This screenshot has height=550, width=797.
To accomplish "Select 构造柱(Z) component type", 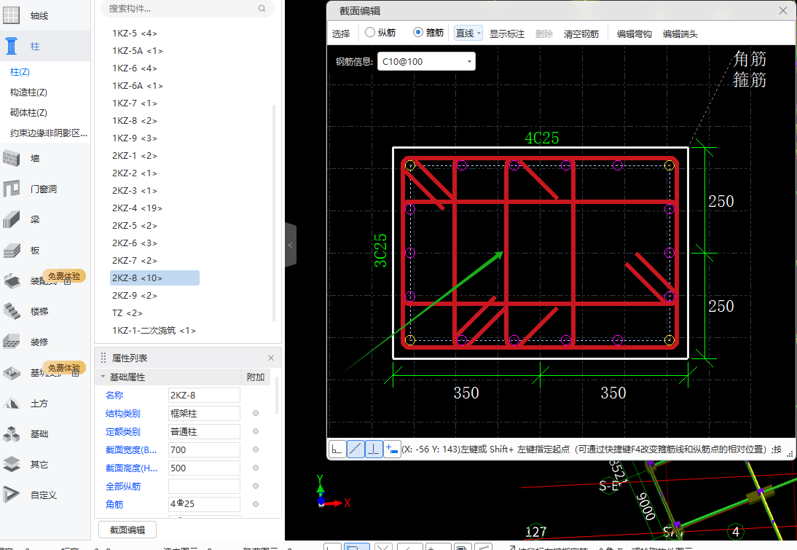I will 28,93.
